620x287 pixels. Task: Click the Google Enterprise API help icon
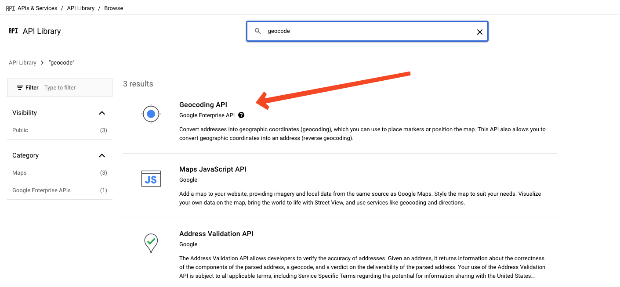tap(241, 115)
